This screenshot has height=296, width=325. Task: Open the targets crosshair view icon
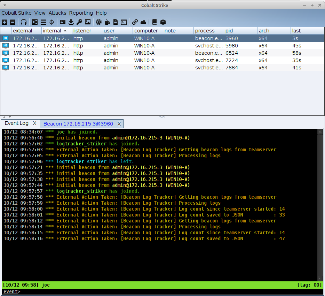click(x=51, y=22)
